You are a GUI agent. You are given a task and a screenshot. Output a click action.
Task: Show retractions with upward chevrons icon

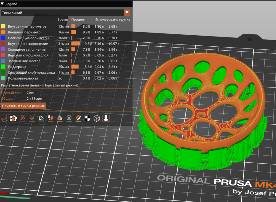pos(23,118)
